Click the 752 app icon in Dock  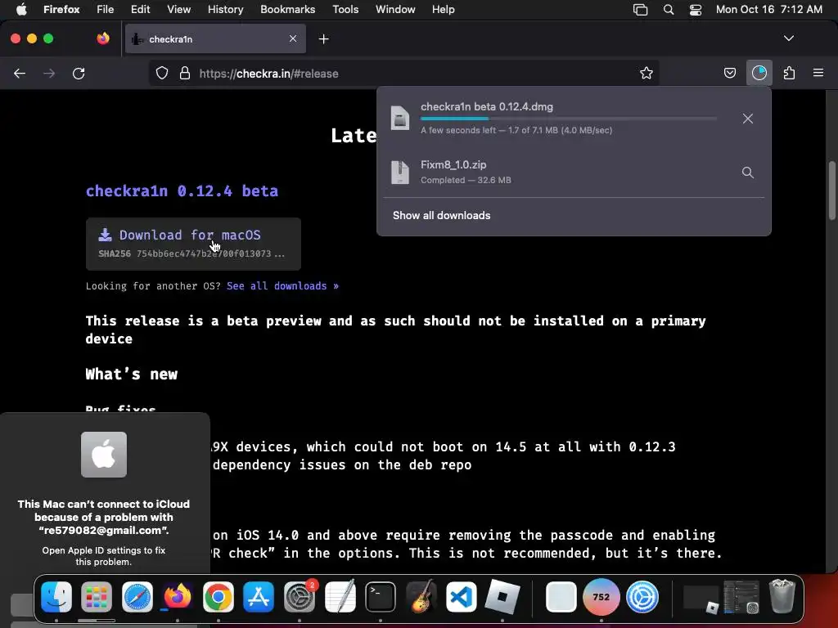point(601,596)
